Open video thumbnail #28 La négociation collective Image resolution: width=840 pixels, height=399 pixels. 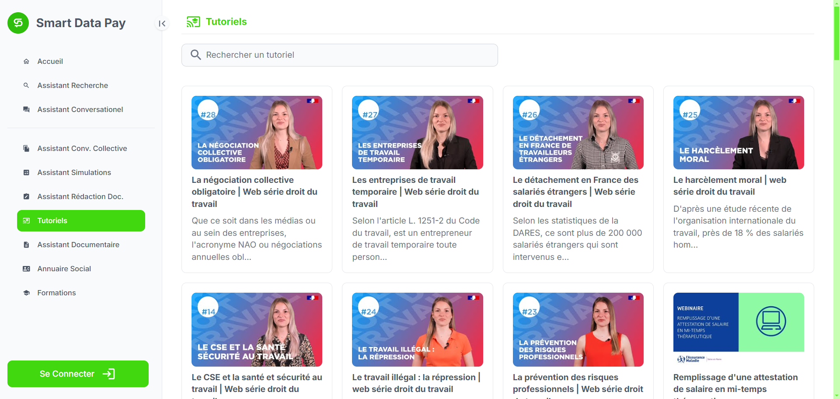click(x=257, y=133)
